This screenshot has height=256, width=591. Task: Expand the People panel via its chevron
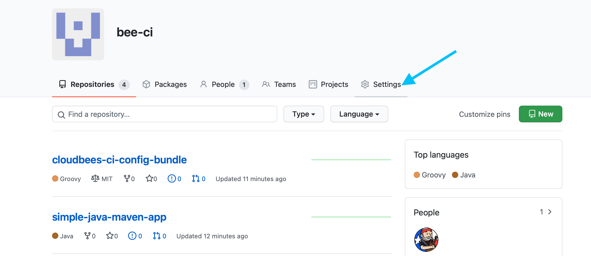coord(550,212)
